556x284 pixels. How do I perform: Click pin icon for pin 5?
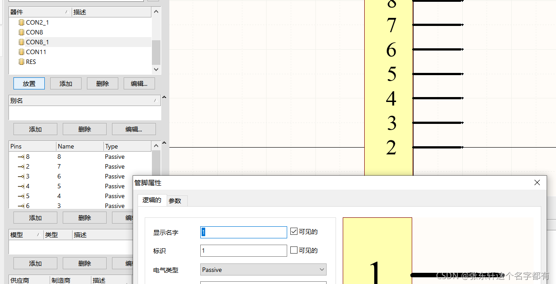(21, 196)
